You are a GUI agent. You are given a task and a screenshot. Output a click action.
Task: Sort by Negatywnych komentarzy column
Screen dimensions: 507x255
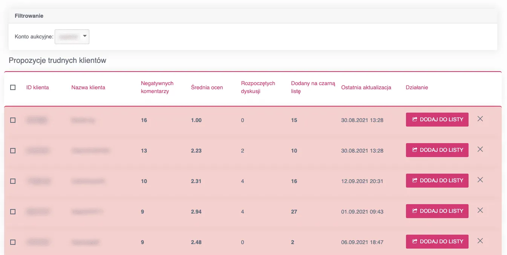coord(157,87)
